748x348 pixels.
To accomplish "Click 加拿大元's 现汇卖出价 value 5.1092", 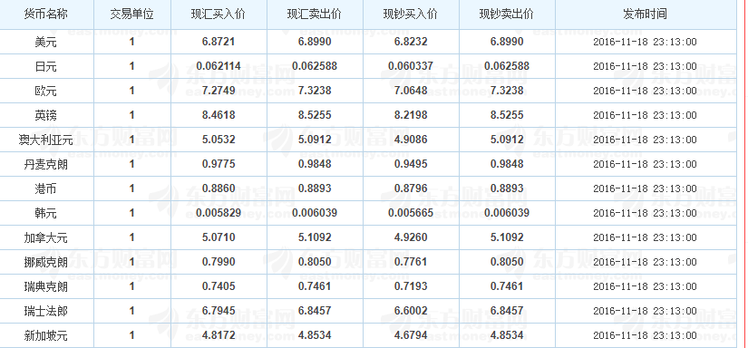I will (315, 237).
